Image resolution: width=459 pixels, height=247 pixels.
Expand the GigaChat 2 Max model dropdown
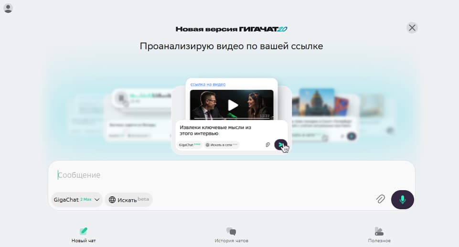[x=77, y=200]
